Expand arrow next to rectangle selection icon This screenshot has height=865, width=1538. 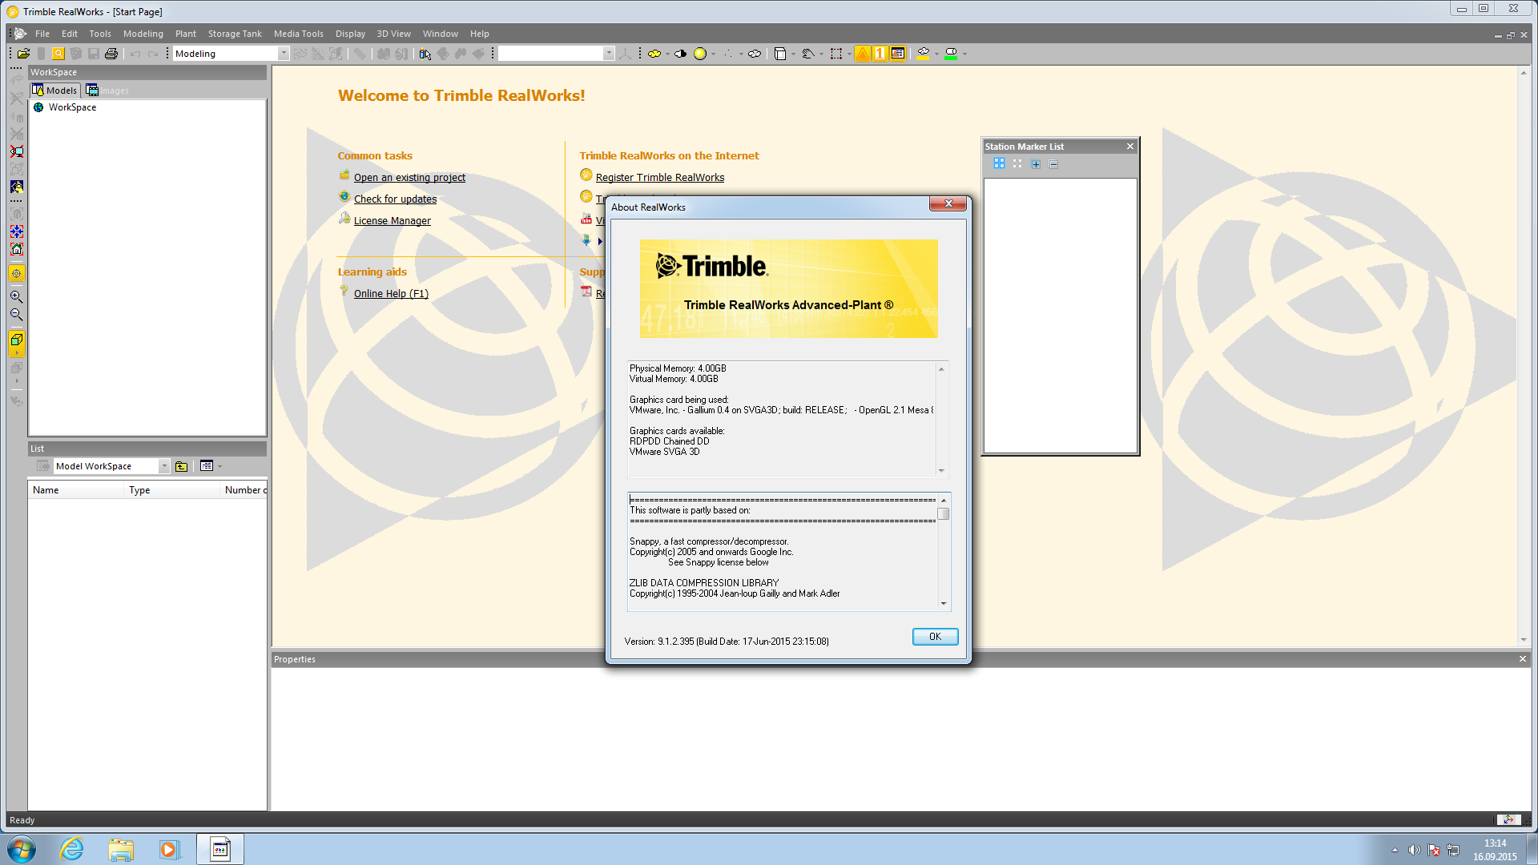[849, 54]
